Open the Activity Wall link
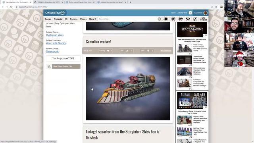Screen dimensions: 254x143 pos(182,13)
